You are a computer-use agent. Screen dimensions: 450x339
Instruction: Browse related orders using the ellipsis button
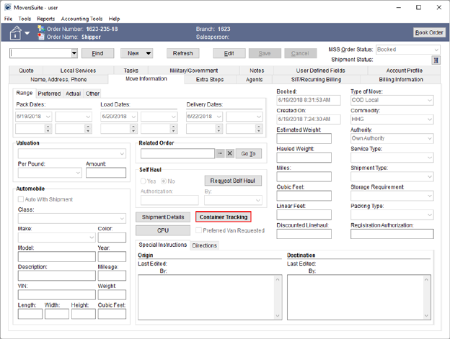point(221,153)
